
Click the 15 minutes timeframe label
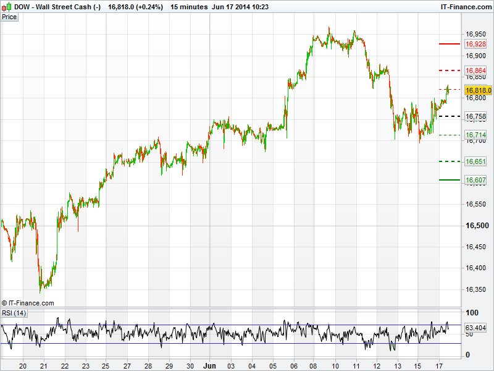189,6
